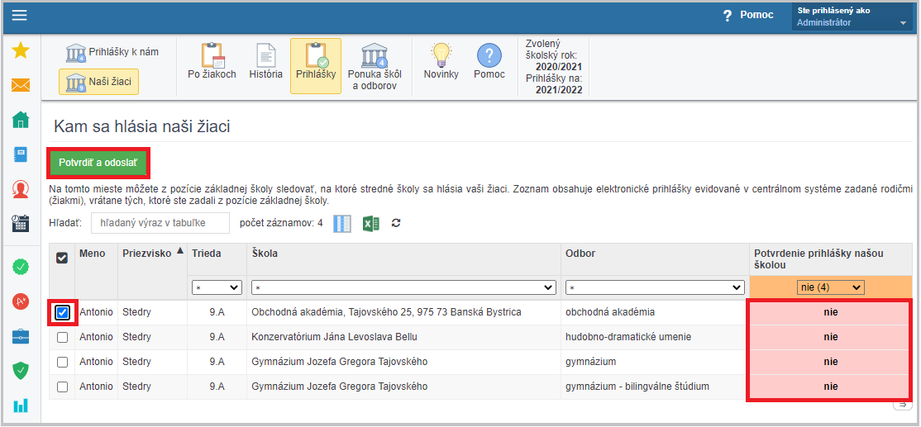Open the calendar clock icon in sidebar
Image resolution: width=921 pixels, height=427 pixels.
click(x=21, y=223)
